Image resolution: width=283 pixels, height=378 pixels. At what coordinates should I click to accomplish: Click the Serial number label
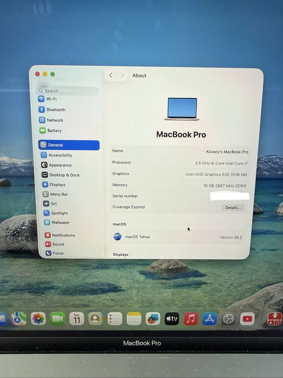point(125,196)
